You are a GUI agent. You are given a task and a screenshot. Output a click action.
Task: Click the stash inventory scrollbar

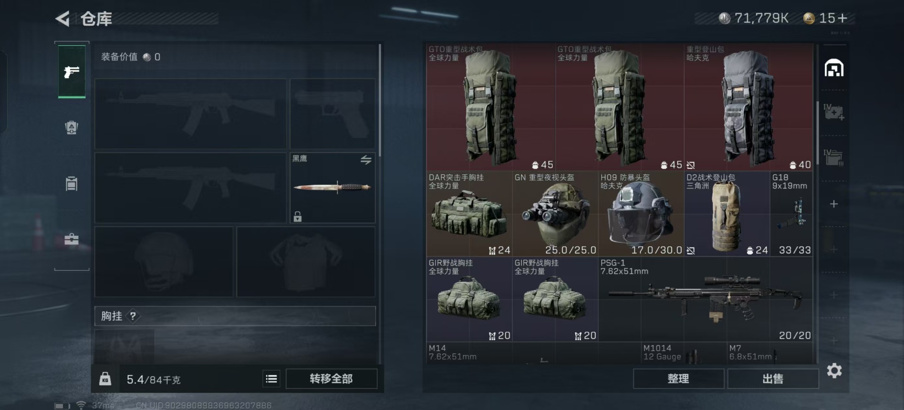(817, 133)
